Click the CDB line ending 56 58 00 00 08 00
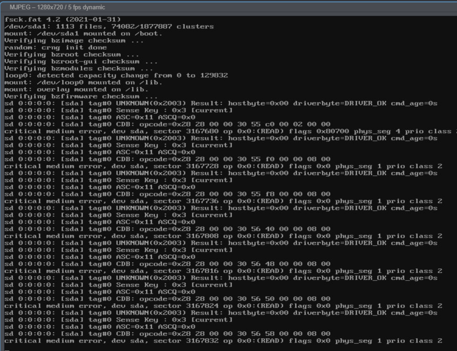The width and height of the screenshot is (457, 351). (167, 334)
